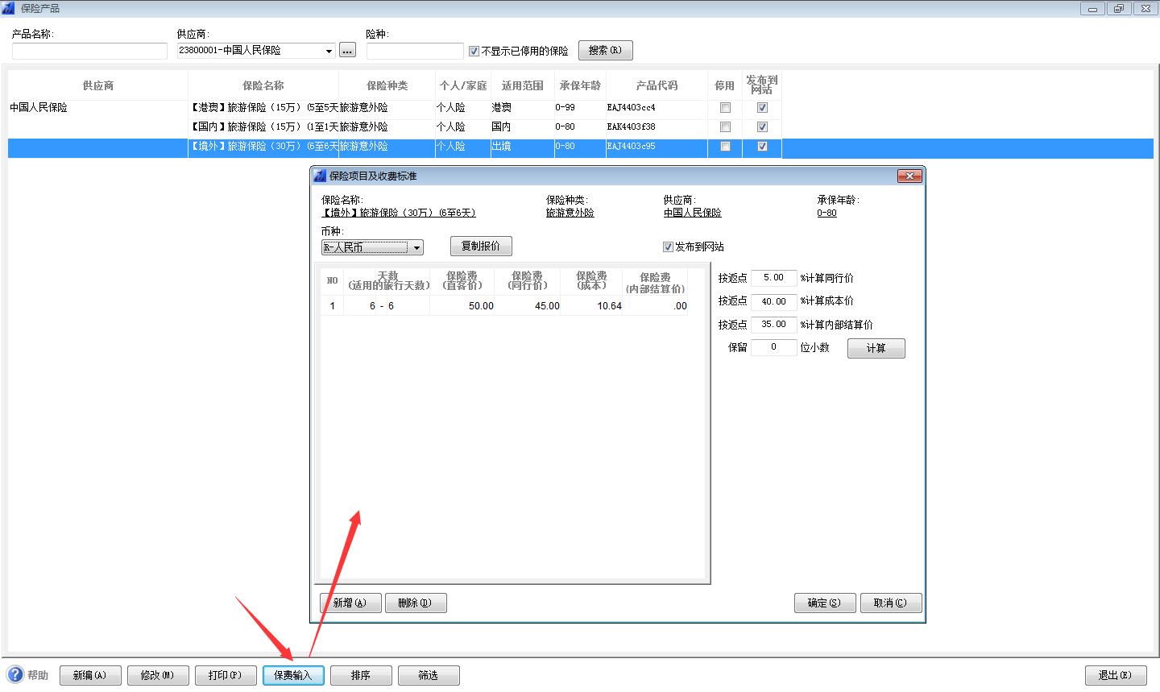The height and width of the screenshot is (692, 1160).
Task: Open the 供应商 dropdown list
Action: pyautogui.click(x=329, y=51)
